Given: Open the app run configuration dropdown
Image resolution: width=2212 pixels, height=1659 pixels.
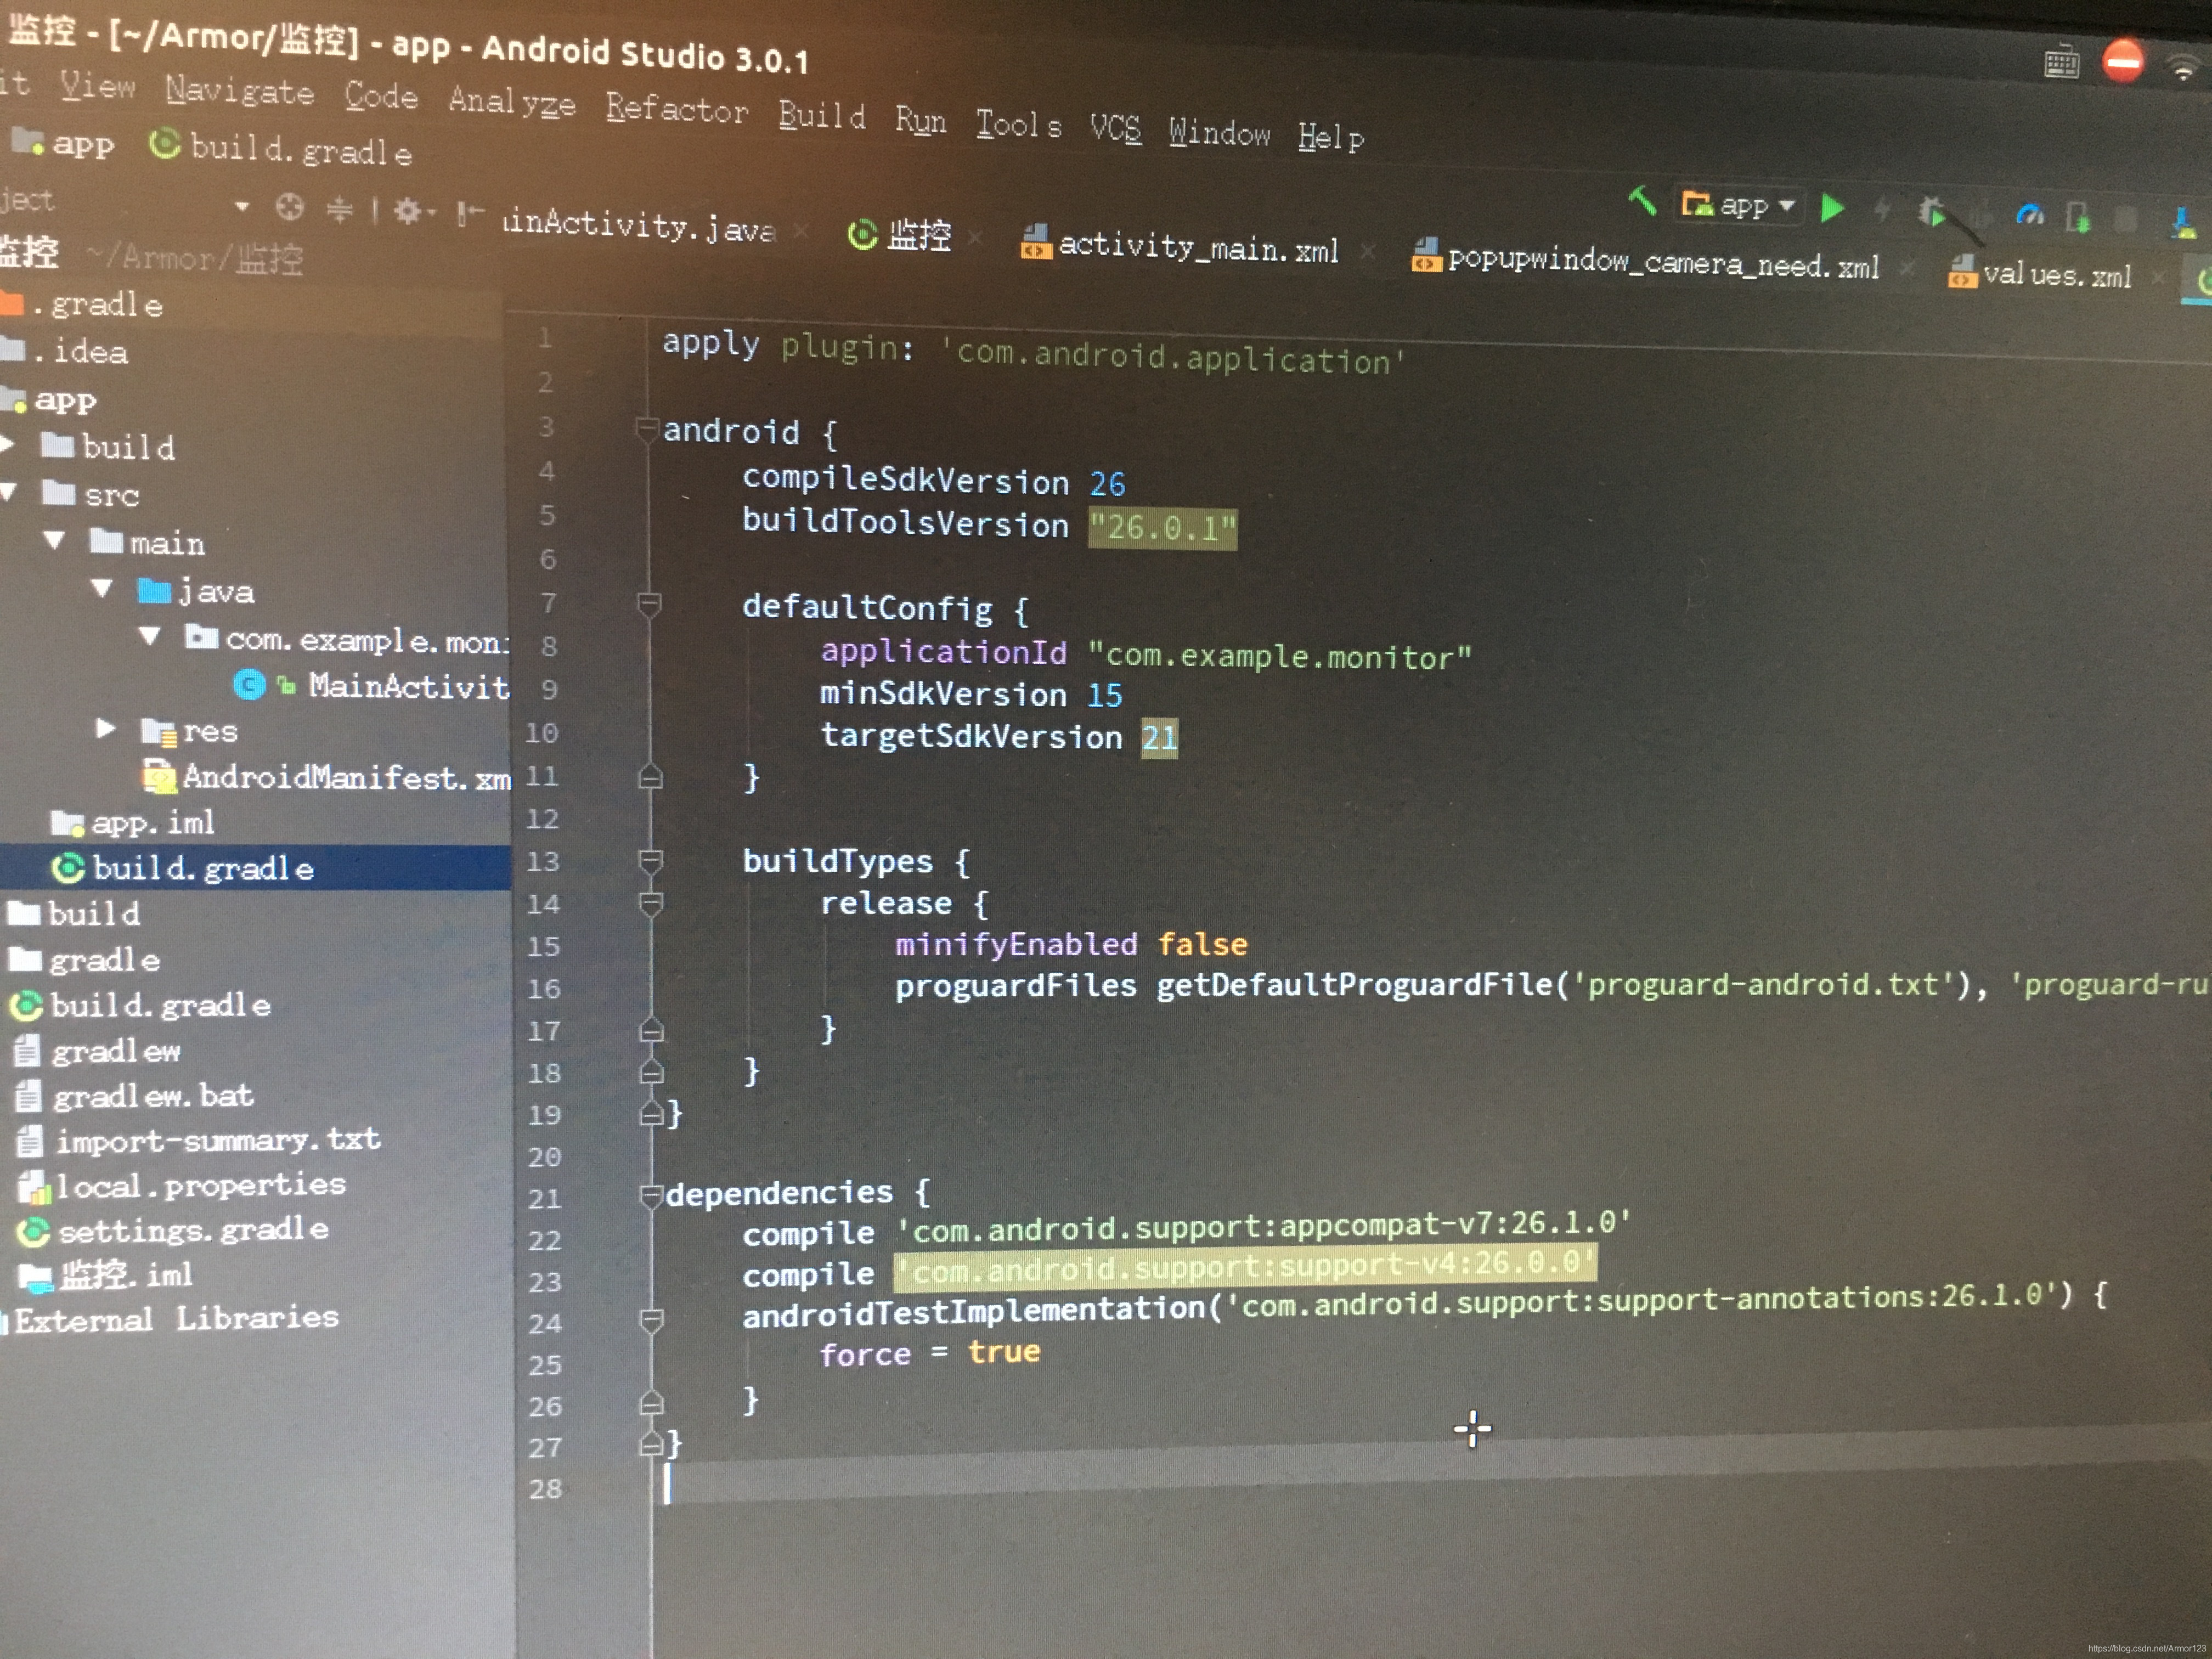Looking at the screenshot, I should pos(1739,205).
